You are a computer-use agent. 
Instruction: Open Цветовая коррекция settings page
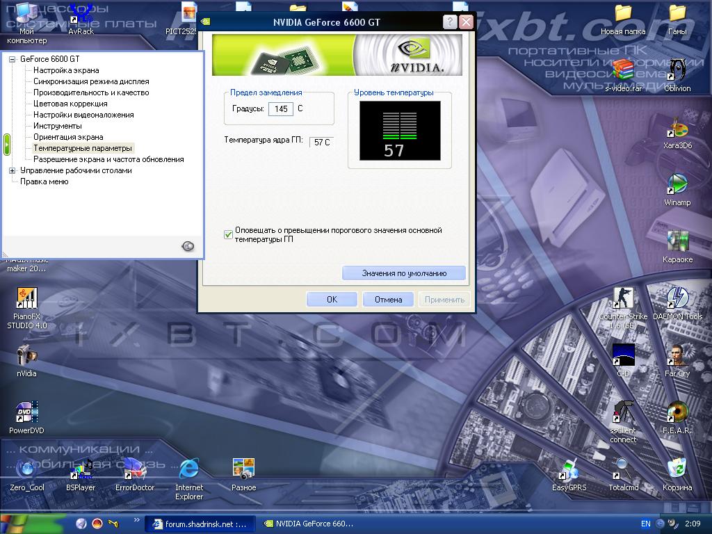point(70,104)
